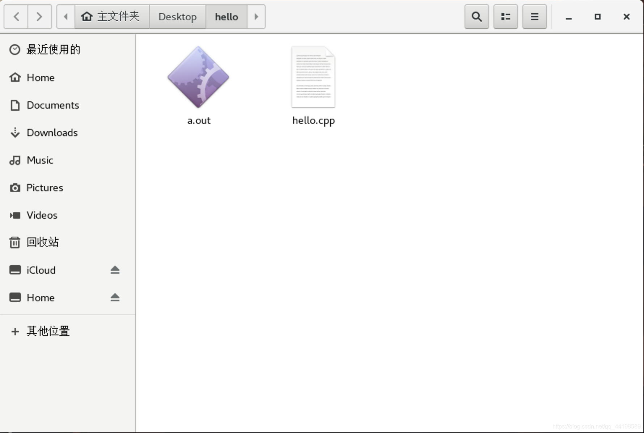This screenshot has width=644, height=433.
Task: Open 其他位置 other locations
Action: (x=68, y=331)
